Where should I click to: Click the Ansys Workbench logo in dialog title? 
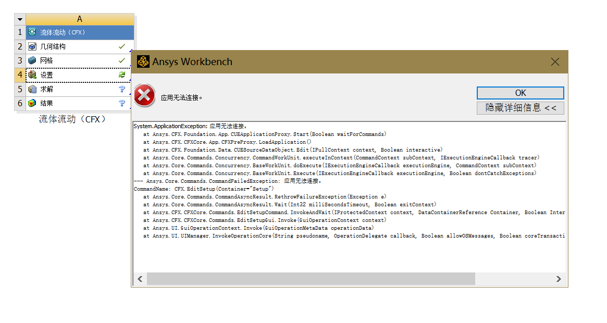[x=143, y=61]
